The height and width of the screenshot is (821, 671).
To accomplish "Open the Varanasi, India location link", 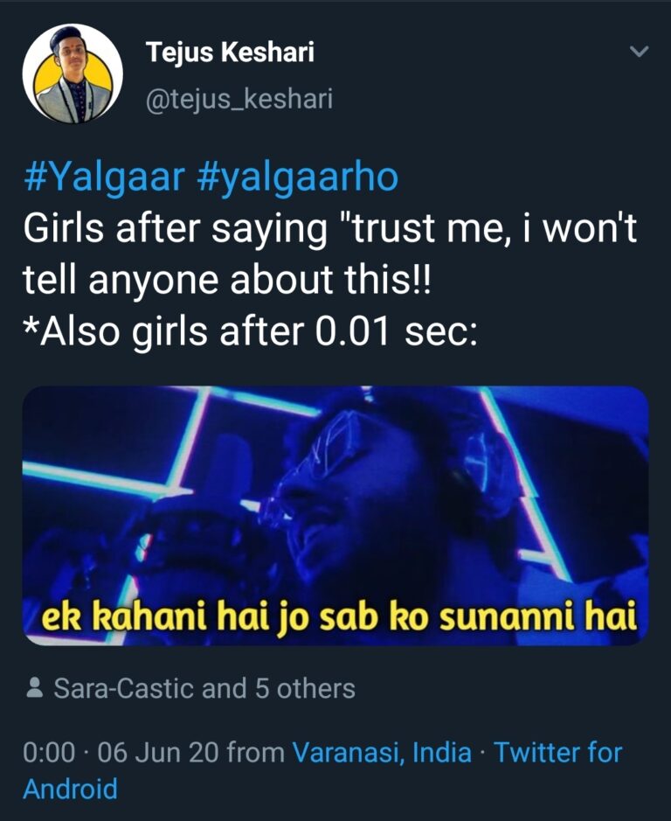I will [382, 752].
